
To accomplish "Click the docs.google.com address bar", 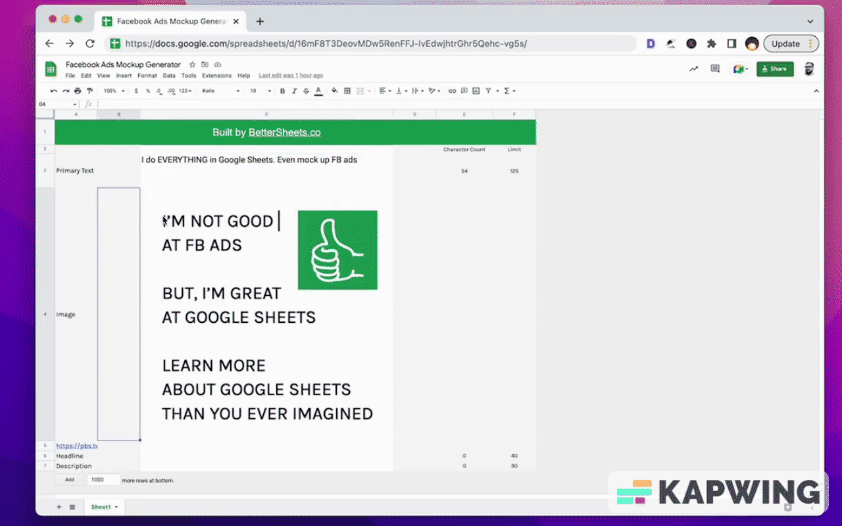I will [370, 43].
